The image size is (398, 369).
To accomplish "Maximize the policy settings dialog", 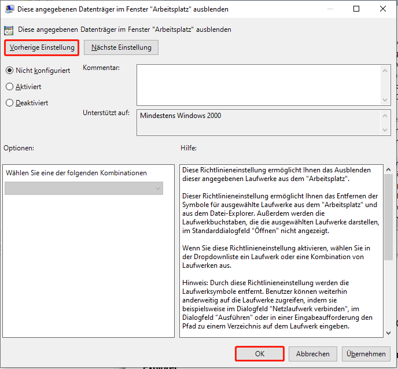I will click(x=356, y=9).
